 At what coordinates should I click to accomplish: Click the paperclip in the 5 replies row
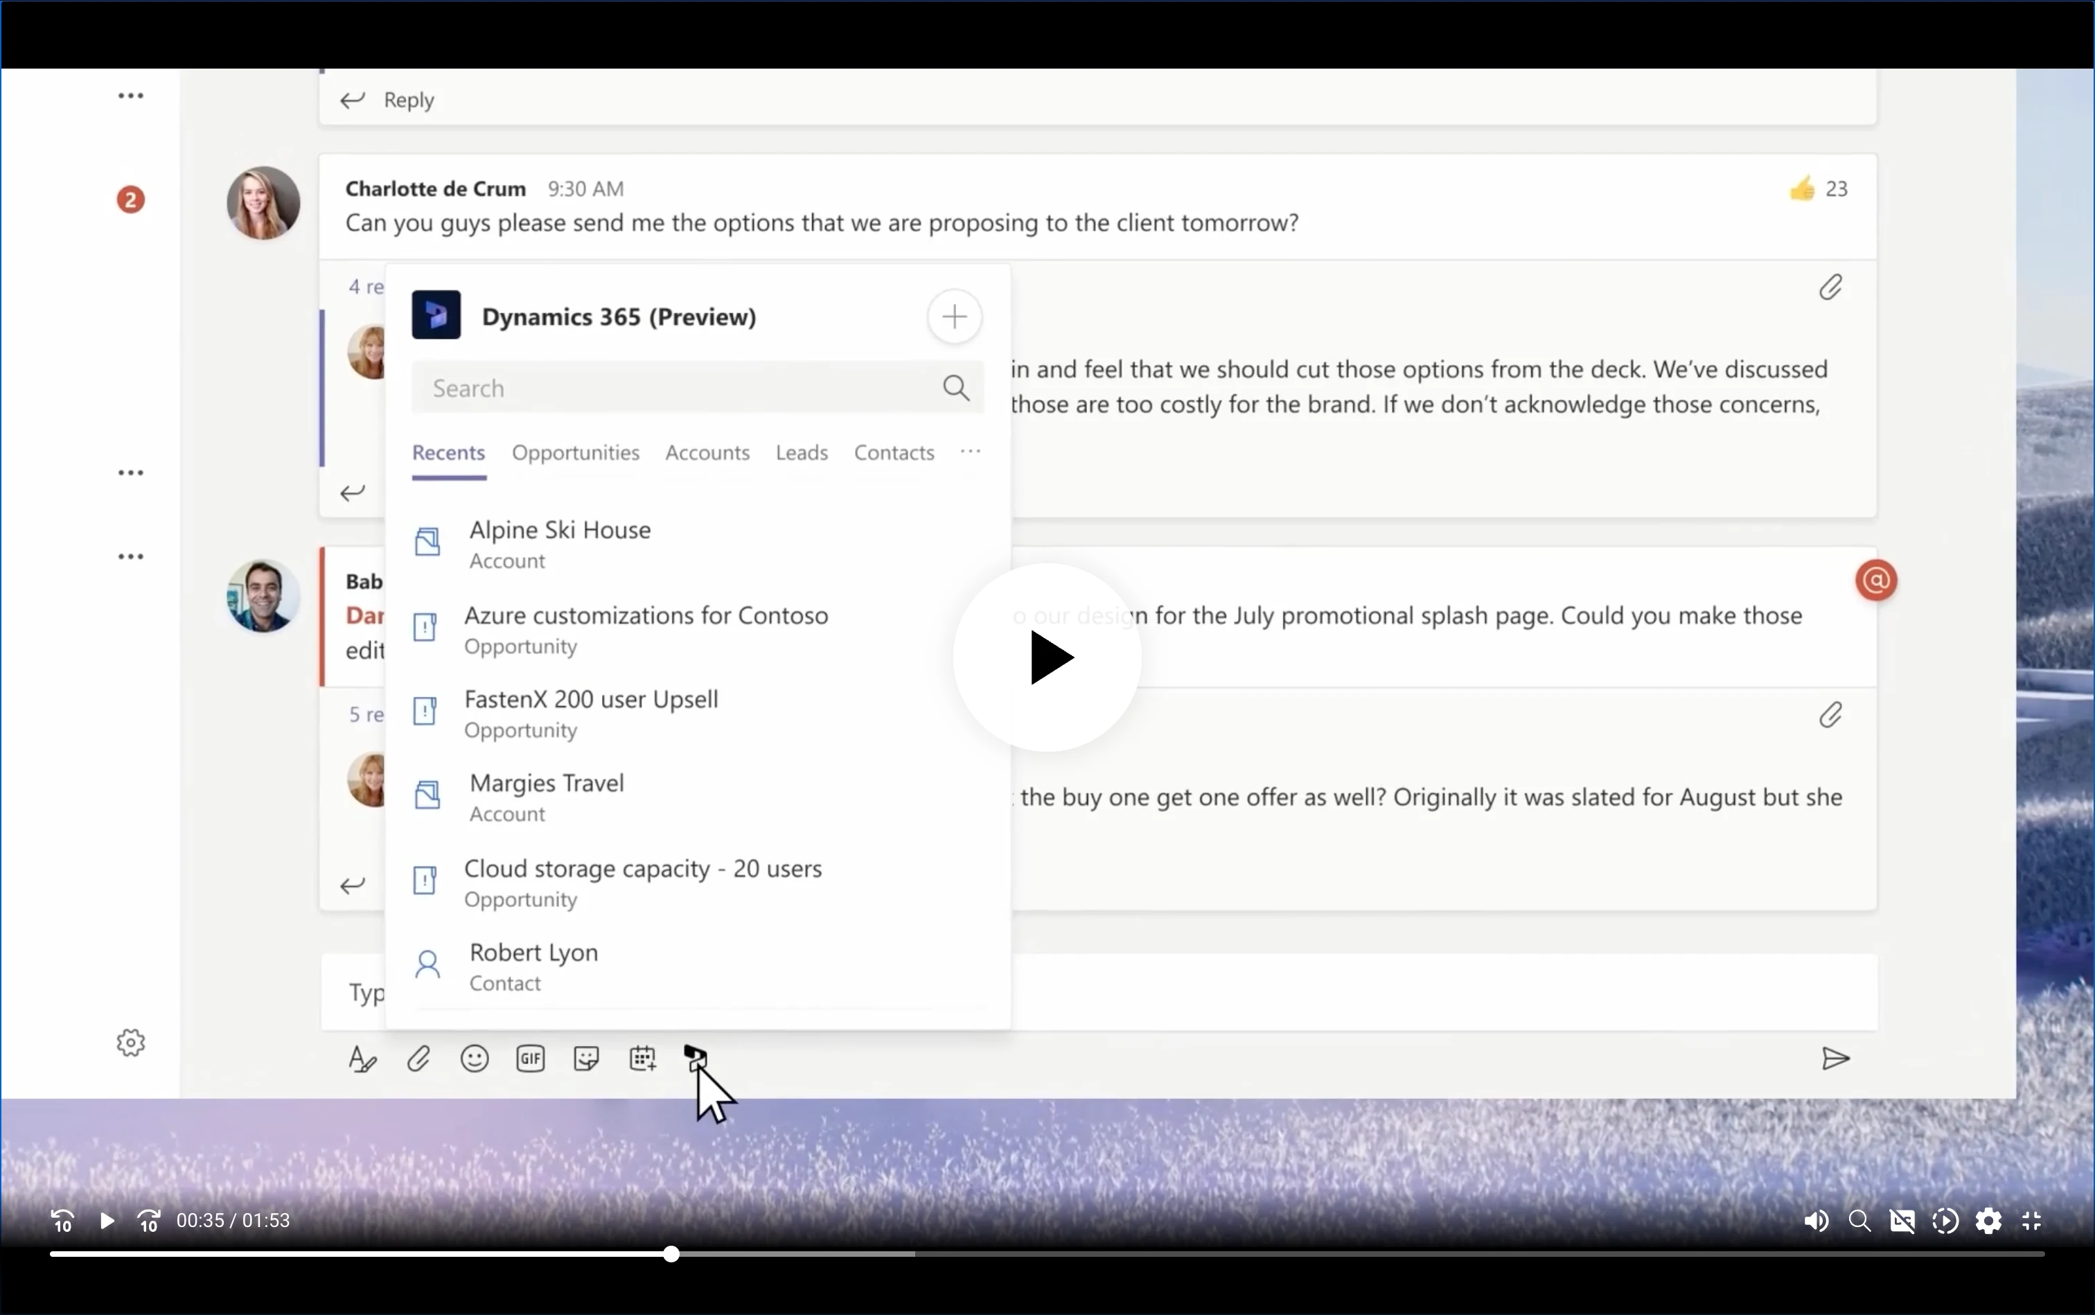pyautogui.click(x=1830, y=715)
